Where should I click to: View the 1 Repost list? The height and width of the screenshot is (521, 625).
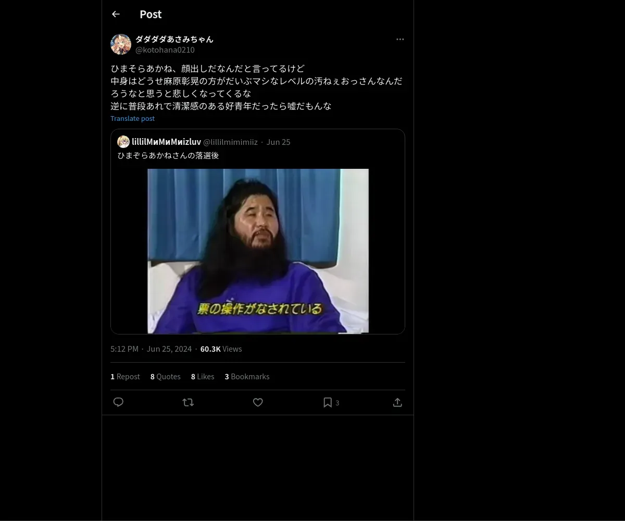click(x=125, y=376)
